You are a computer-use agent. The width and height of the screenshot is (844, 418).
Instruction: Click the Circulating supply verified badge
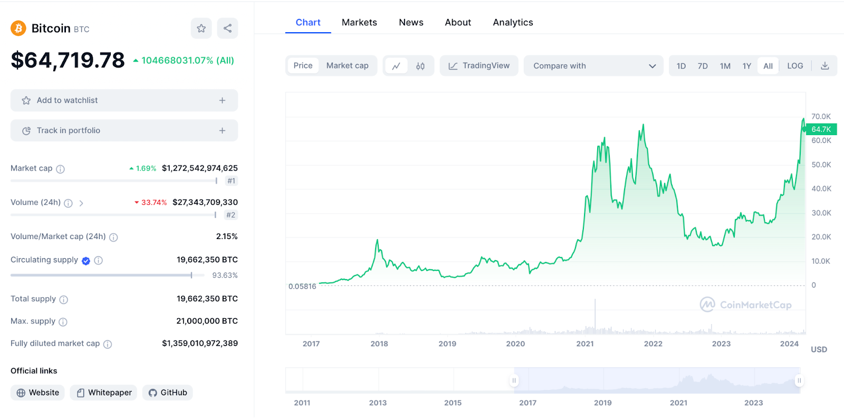86,261
